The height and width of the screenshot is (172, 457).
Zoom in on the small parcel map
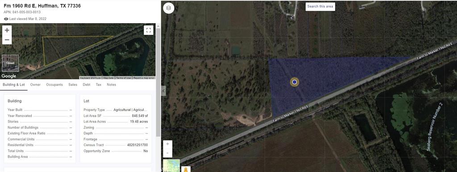click(7, 30)
